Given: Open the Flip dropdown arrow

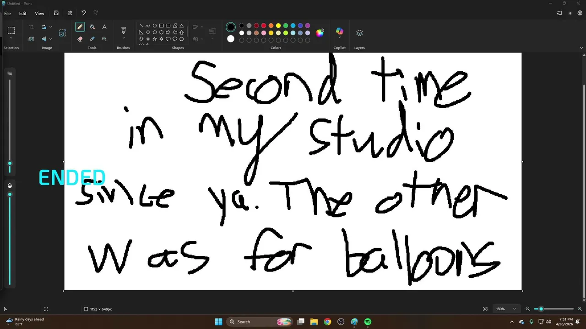Looking at the screenshot, I should [x=50, y=39].
